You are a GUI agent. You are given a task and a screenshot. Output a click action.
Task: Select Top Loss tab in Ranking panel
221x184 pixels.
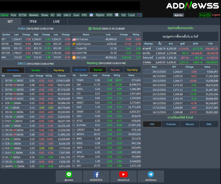point(115,70)
